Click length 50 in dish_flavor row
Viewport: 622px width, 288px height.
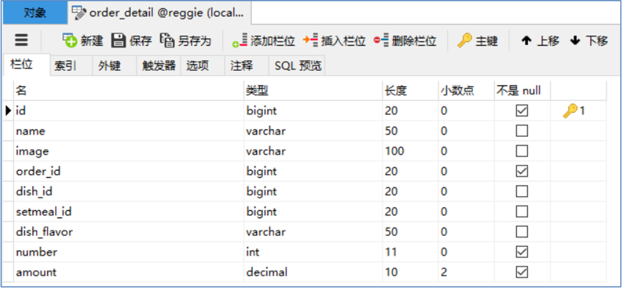click(411, 231)
